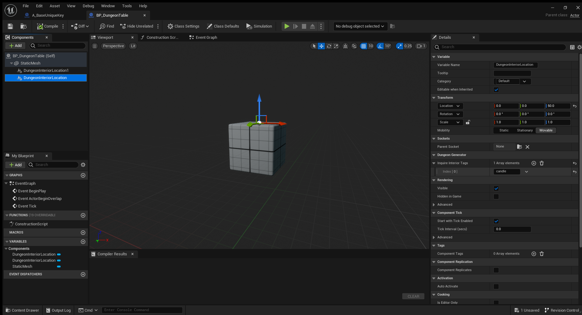582x315 pixels.
Task: Set mobility to Stationary
Action: 525,131
